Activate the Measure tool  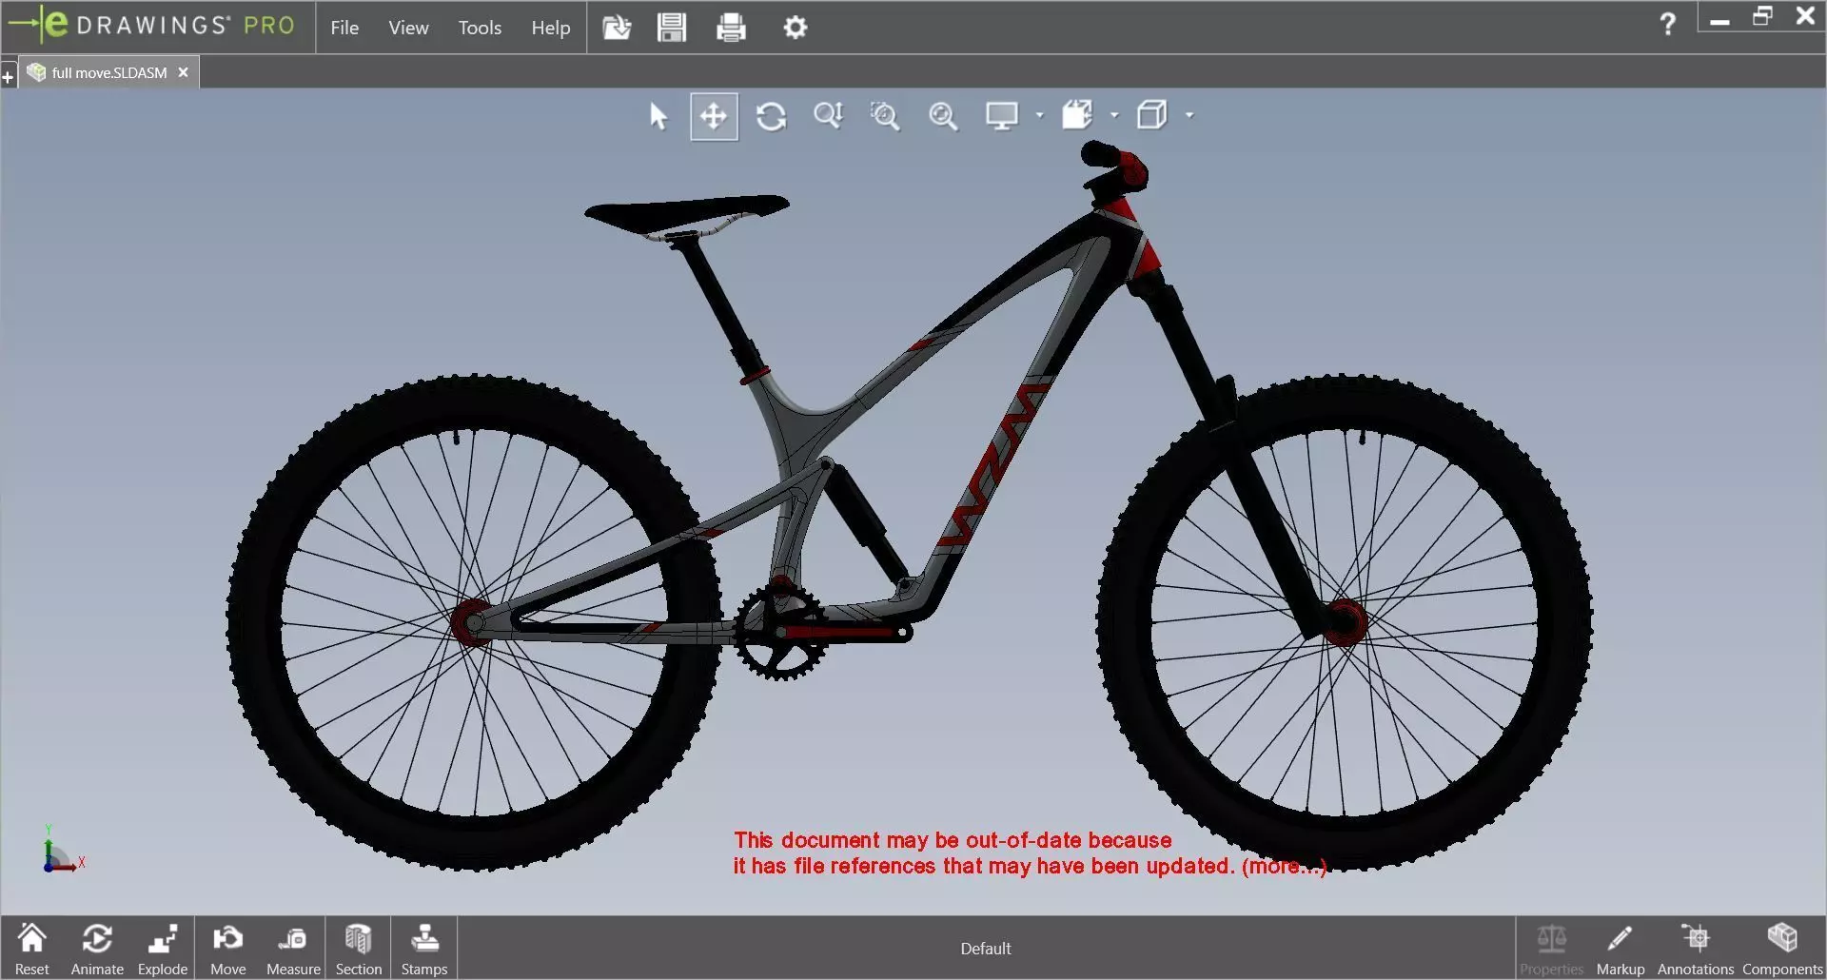tap(293, 949)
